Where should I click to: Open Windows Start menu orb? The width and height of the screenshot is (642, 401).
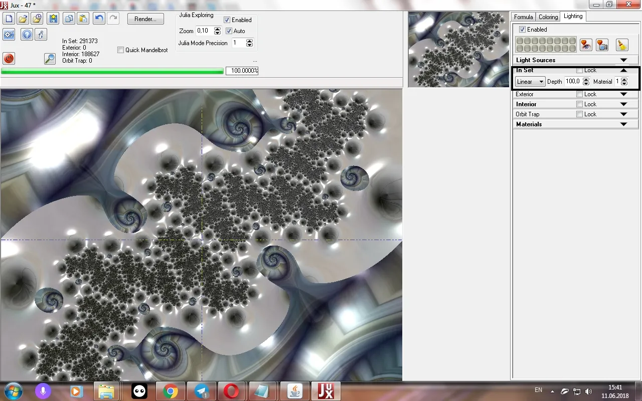13,391
